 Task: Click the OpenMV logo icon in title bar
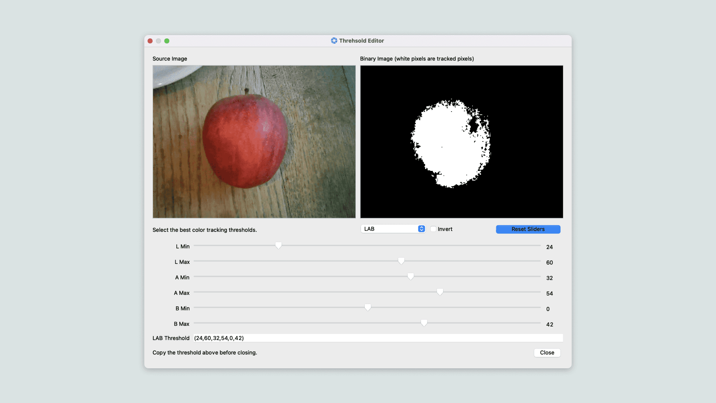pyautogui.click(x=334, y=41)
